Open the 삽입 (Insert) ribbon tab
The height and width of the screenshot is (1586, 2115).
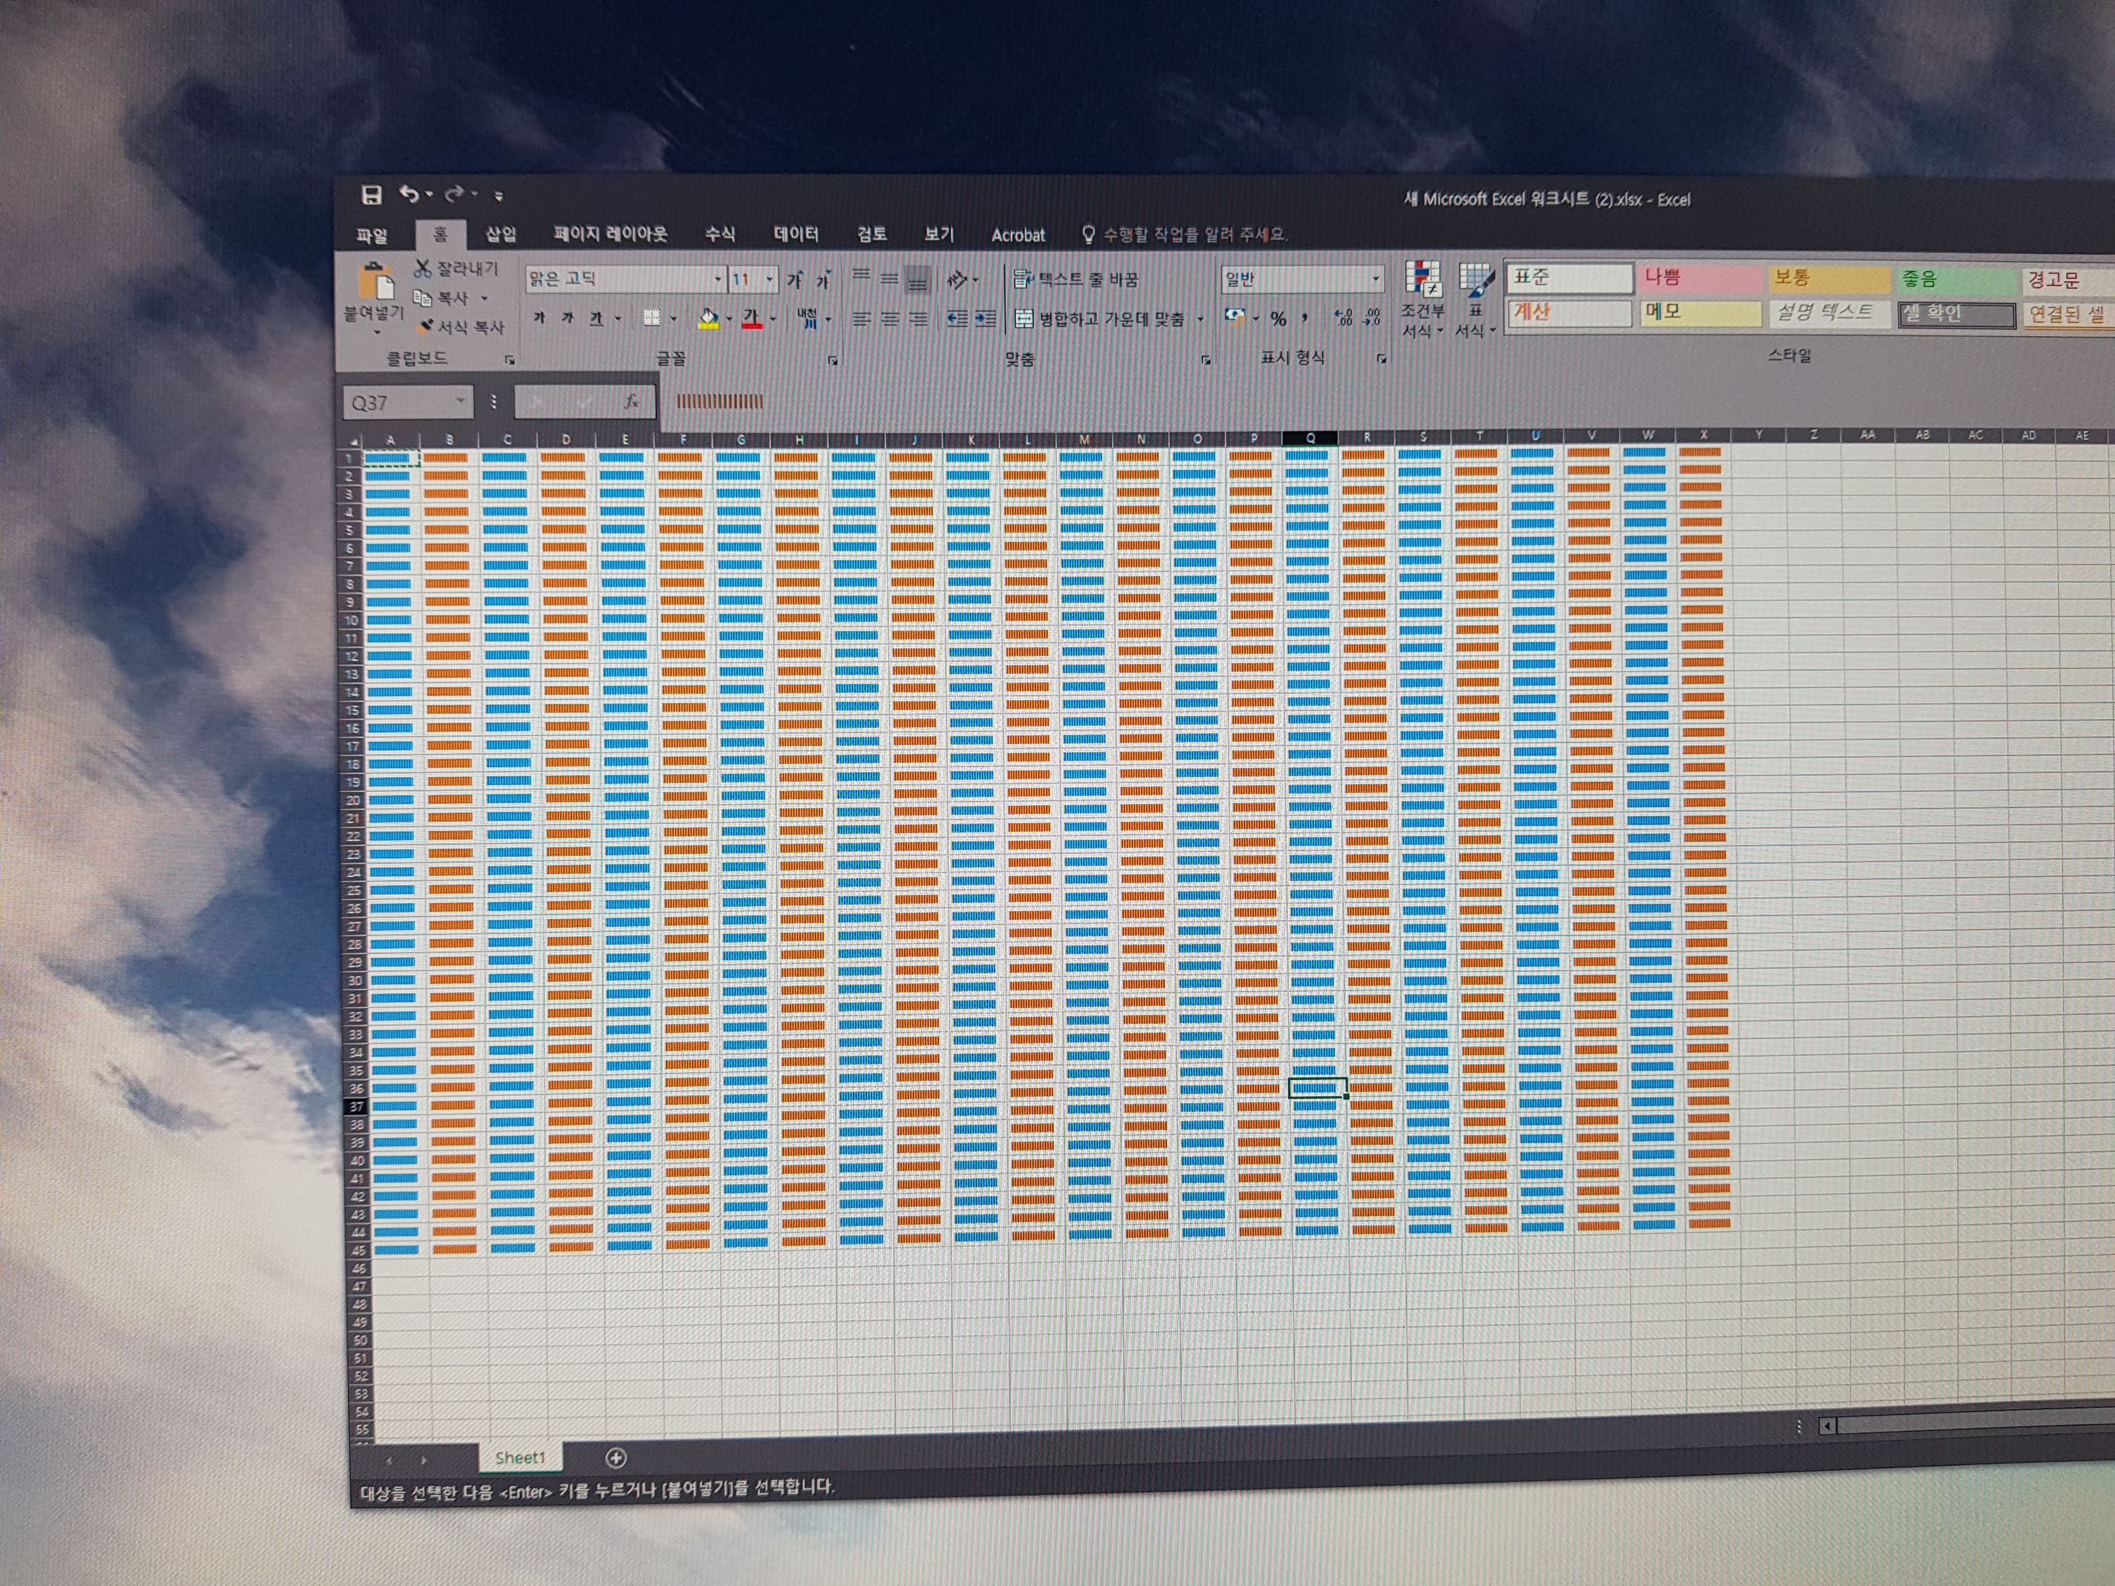click(500, 234)
